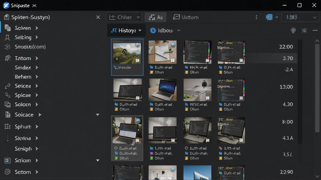This screenshot has height=180, width=321.
Task: Click the Solwen sidebar icon
Action: coord(8,28)
